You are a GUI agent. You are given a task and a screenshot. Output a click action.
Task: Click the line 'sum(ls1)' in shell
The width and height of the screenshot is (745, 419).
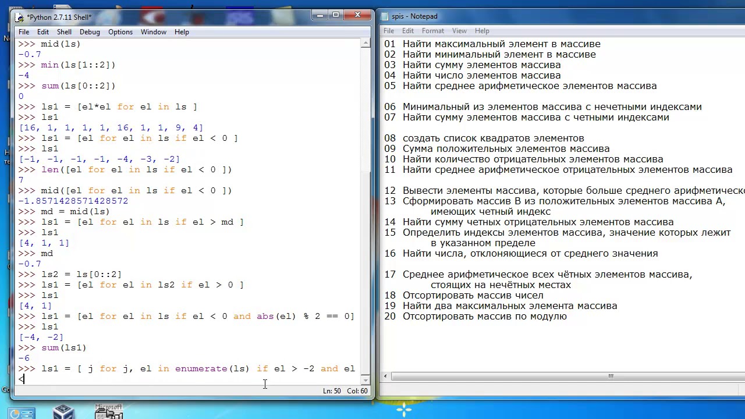(63, 347)
